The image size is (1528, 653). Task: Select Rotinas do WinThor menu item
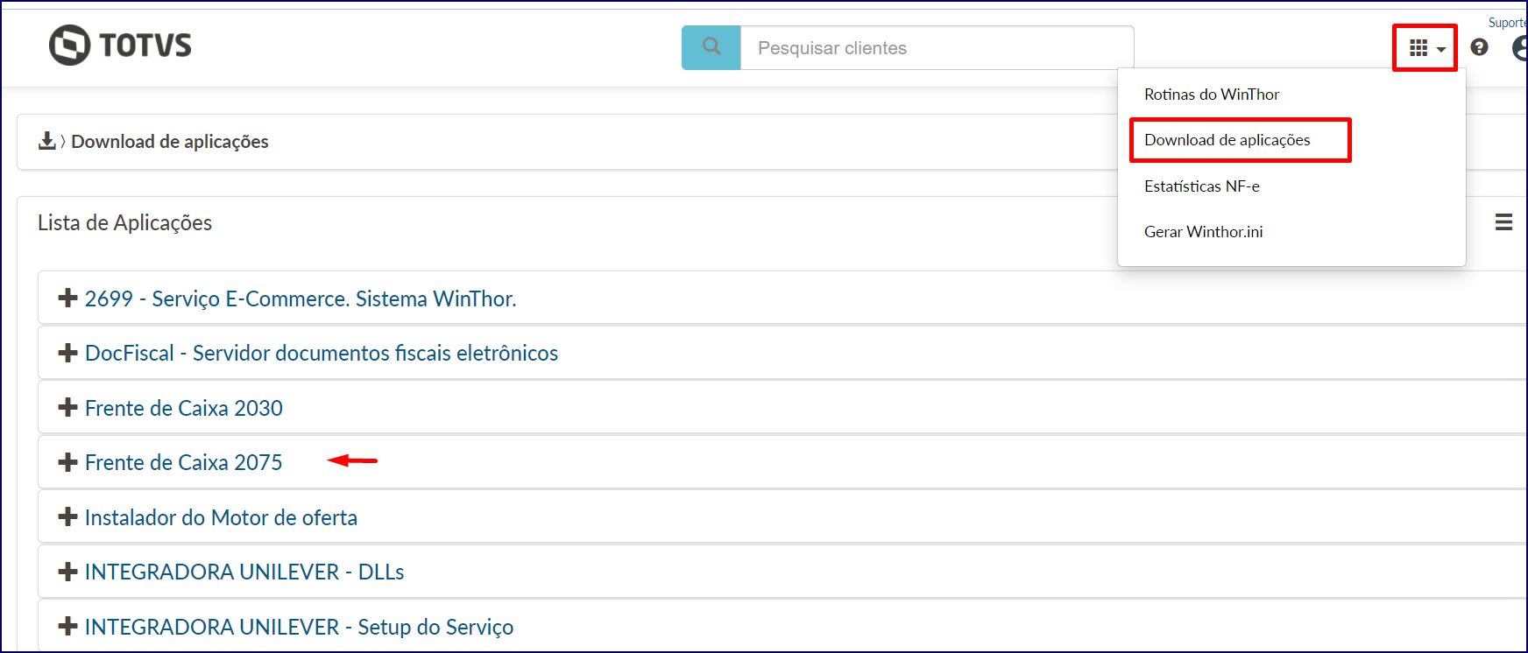1212,95
